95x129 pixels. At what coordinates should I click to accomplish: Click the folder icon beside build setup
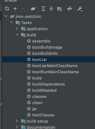tap(23, 121)
